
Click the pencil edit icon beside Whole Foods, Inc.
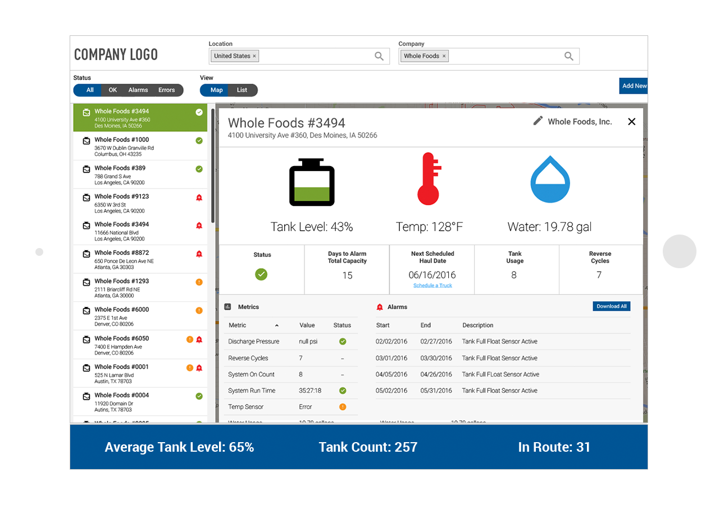(x=538, y=121)
